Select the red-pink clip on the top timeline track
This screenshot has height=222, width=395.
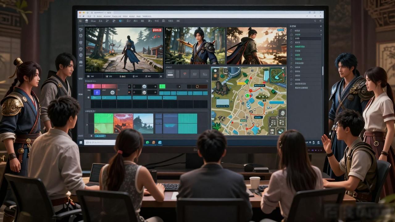(109, 86)
